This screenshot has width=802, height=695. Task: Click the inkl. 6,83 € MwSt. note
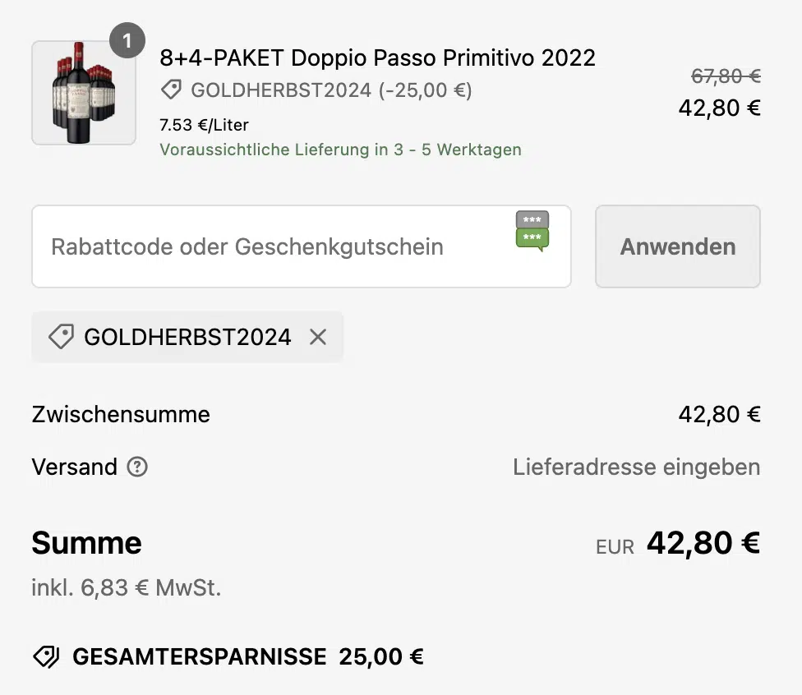127,587
